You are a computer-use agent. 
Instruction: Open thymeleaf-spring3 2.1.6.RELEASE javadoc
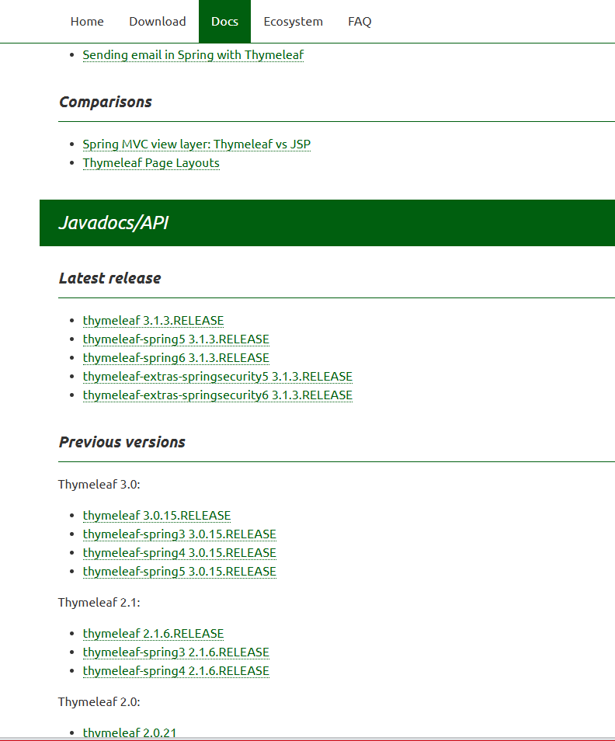tap(175, 652)
